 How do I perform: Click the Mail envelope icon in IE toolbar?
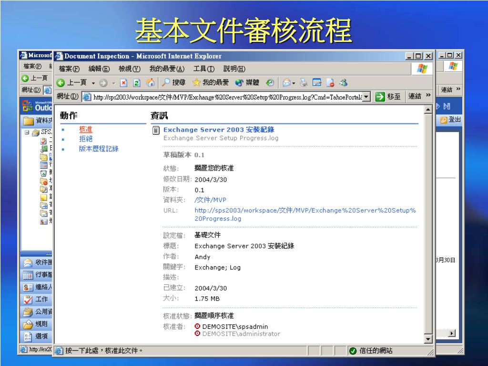click(286, 82)
